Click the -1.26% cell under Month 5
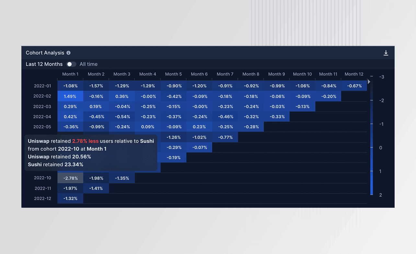 (173, 137)
